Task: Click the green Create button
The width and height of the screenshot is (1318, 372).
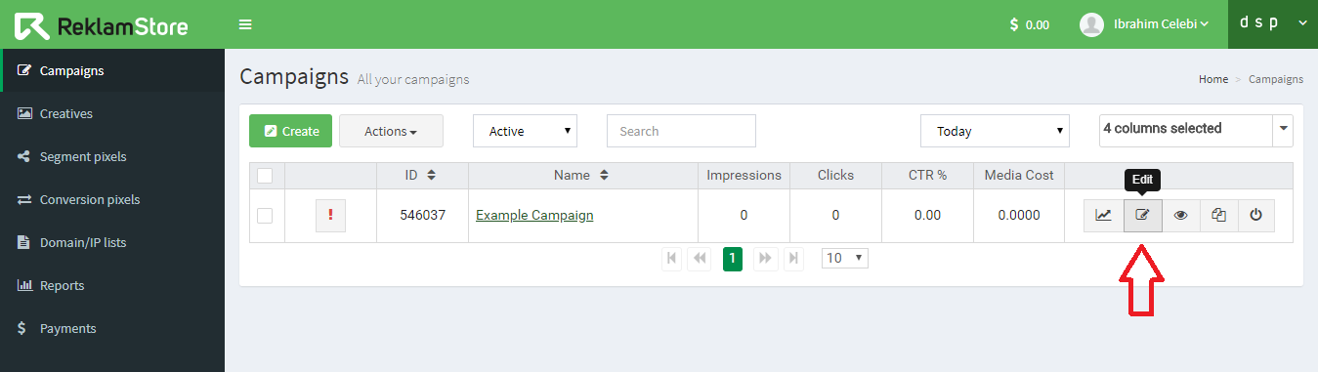Action: pos(290,131)
